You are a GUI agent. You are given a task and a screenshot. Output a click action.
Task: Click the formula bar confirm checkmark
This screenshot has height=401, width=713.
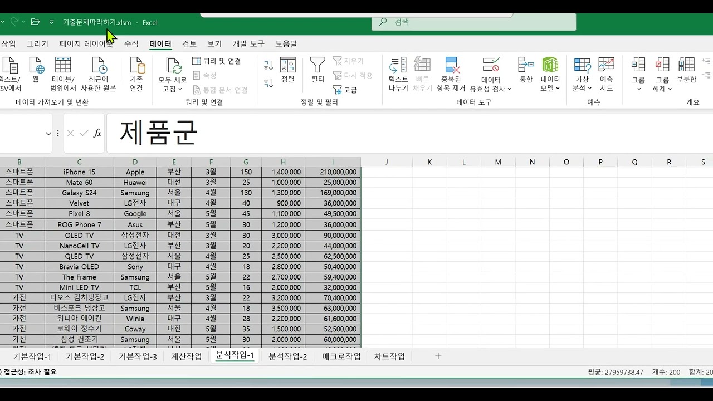(x=84, y=133)
